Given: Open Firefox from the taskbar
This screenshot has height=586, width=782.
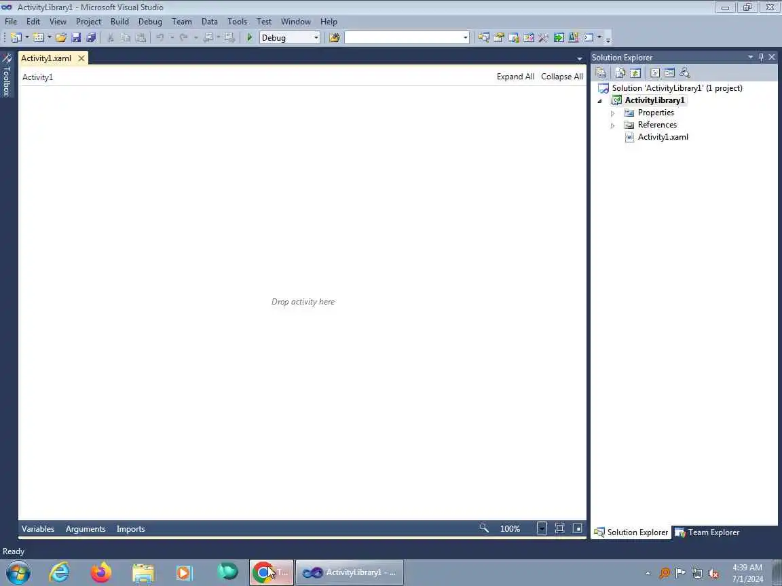Looking at the screenshot, I should [x=100, y=572].
